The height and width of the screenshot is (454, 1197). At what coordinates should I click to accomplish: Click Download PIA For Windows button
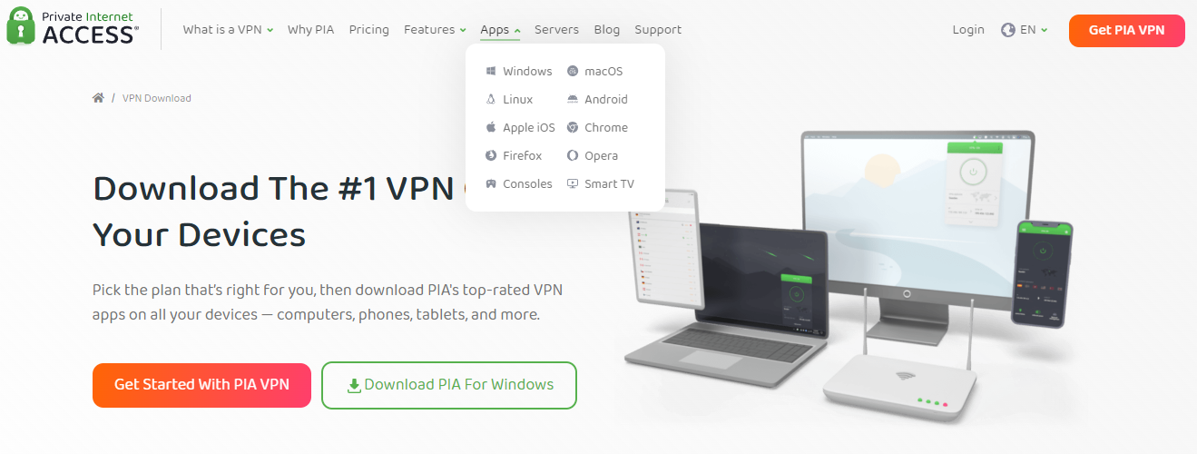pos(449,385)
